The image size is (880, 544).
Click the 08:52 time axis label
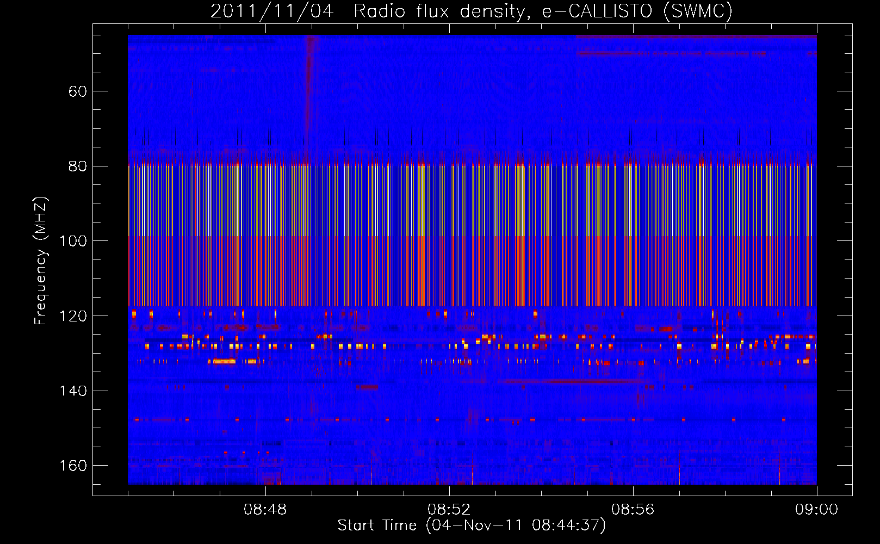pos(449,510)
